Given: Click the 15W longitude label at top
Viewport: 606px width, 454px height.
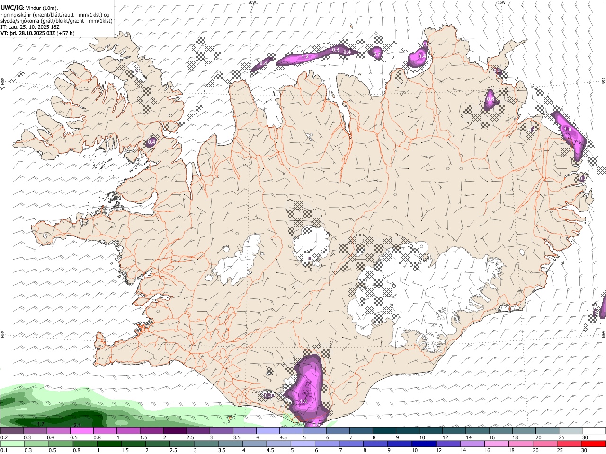Looking at the screenshot, I should (x=501, y=2).
